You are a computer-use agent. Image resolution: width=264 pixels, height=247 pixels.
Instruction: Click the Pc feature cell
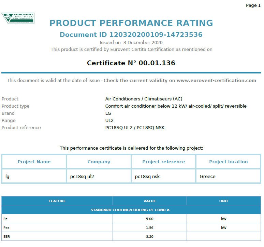point(57,219)
